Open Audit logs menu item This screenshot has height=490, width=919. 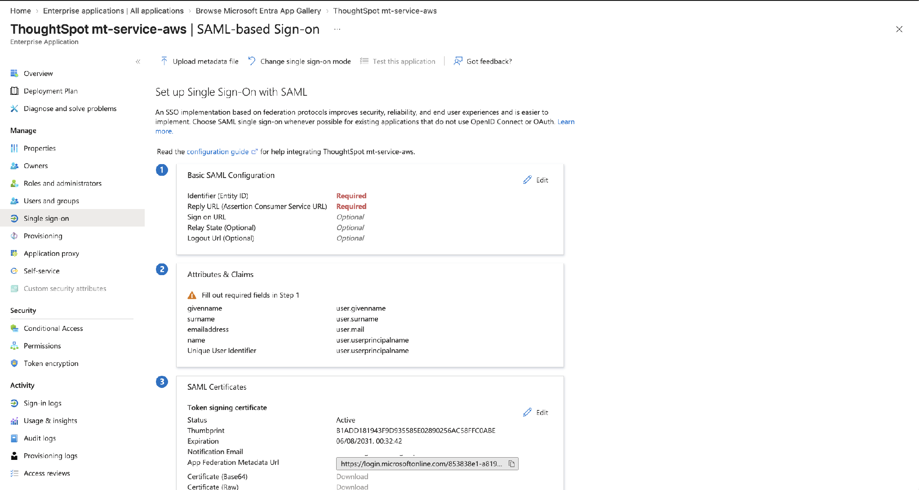(x=40, y=438)
